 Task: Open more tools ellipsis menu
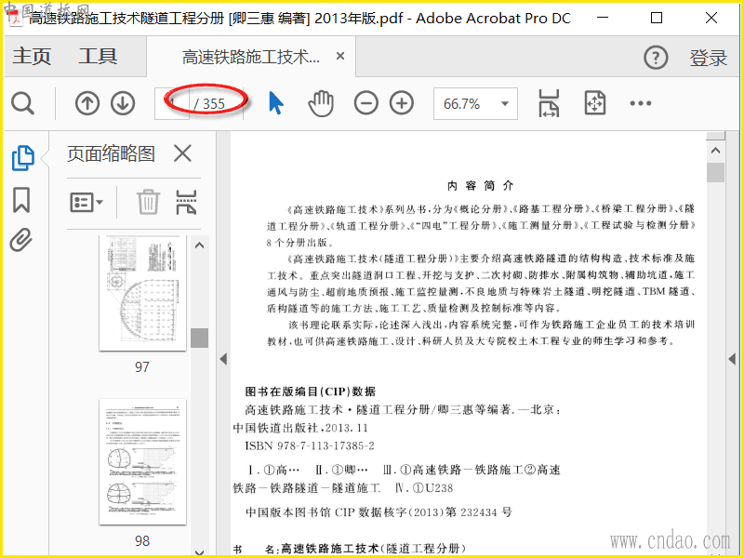pyautogui.click(x=641, y=103)
